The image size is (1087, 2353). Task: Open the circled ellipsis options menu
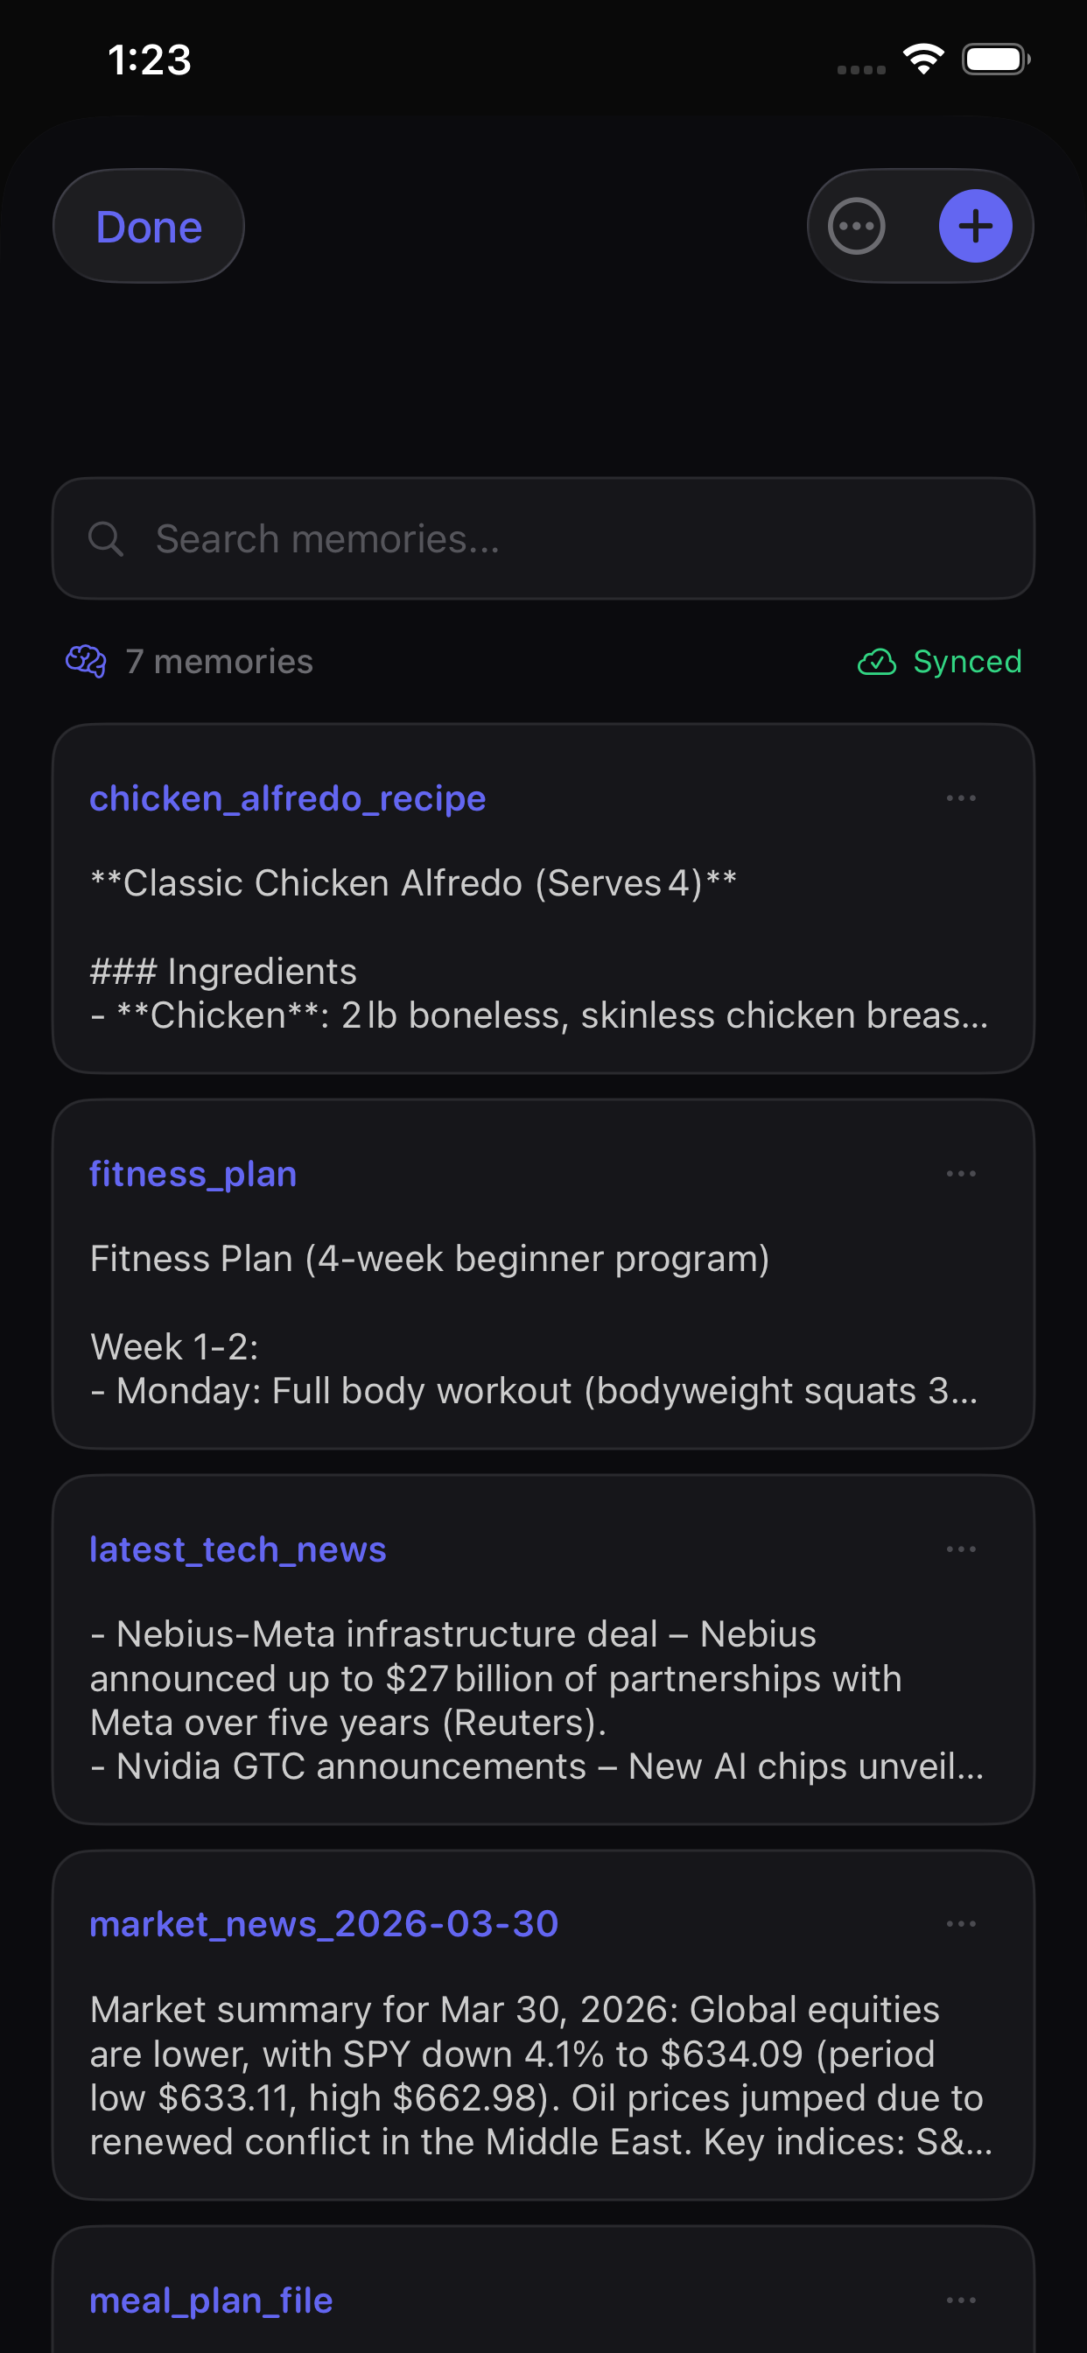tap(856, 226)
